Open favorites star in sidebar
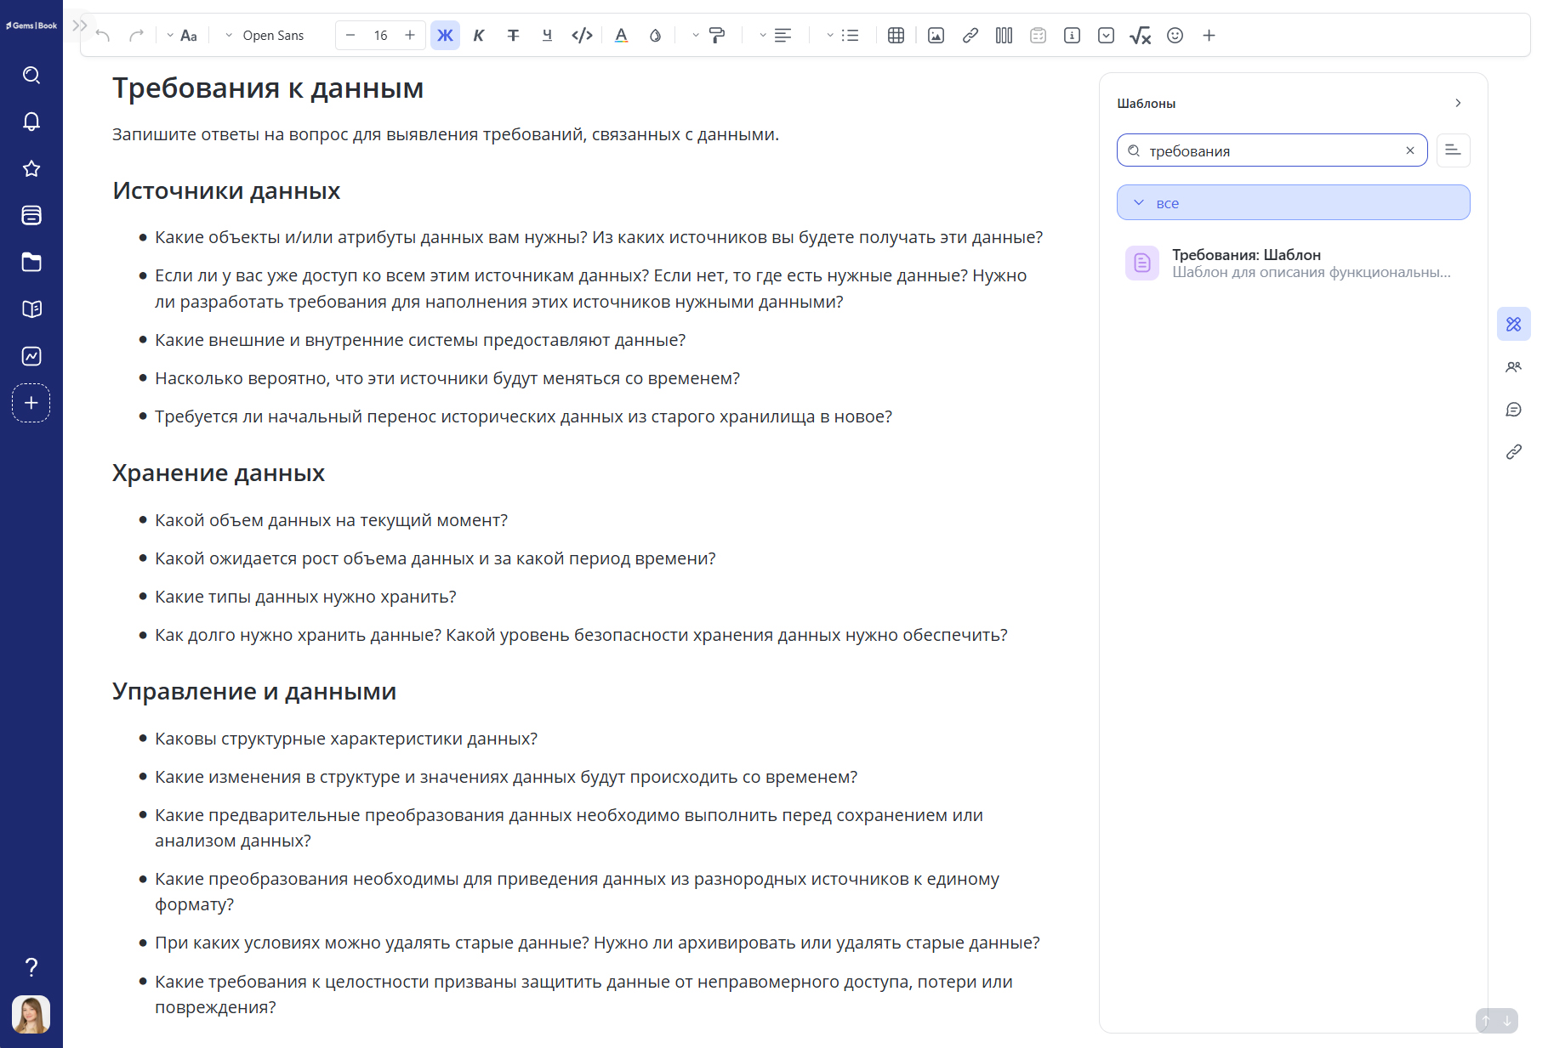This screenshot has height=1048, width=1548. tap(31, 168)
